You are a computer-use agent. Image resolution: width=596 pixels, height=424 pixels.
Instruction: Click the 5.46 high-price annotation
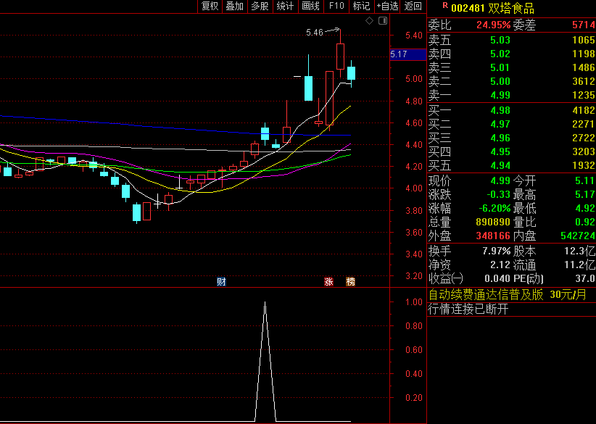pyautogui.click(x=315, y=33)
